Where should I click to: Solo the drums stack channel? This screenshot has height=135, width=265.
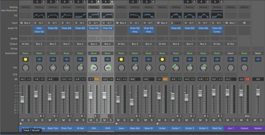28,120
